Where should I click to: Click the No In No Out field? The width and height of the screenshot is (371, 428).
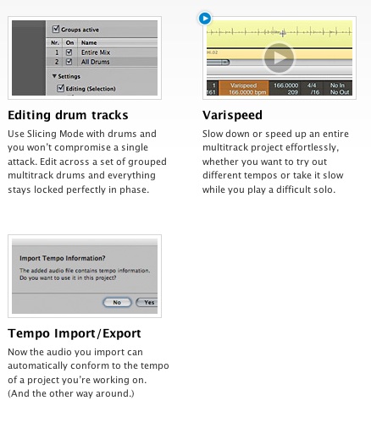pyautogui.click(x=338, y=88)
